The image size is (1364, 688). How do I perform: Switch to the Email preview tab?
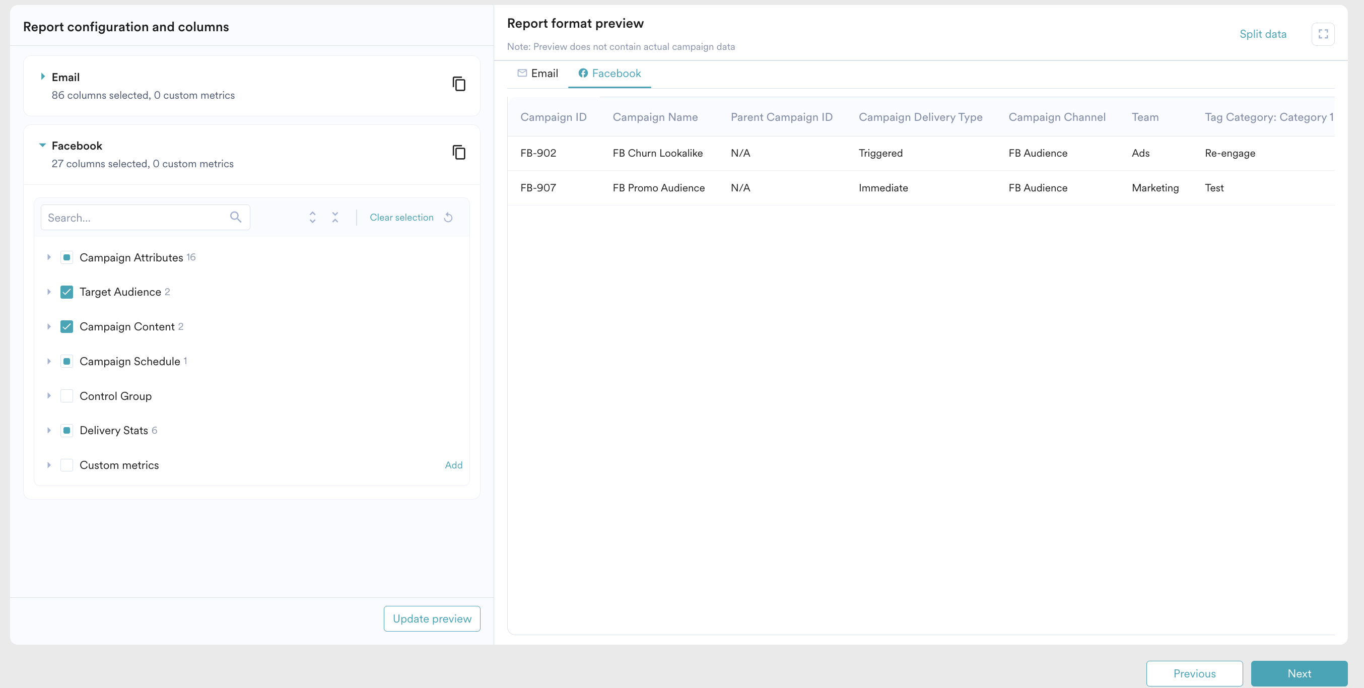(x=537, y=73)
